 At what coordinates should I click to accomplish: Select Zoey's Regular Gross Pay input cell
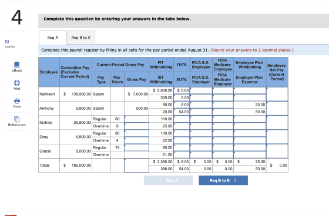click(x=136, y=133)
